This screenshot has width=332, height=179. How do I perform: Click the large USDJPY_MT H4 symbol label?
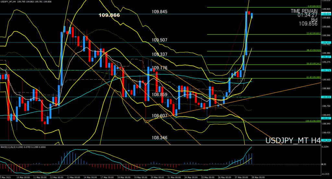pos(293,141)
